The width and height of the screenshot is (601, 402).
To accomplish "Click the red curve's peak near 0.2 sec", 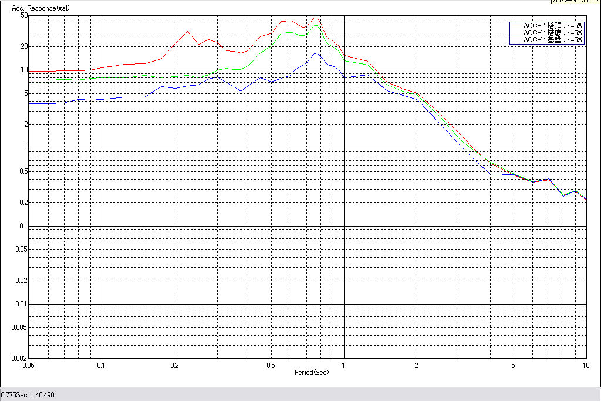I will tap(187, 32).
